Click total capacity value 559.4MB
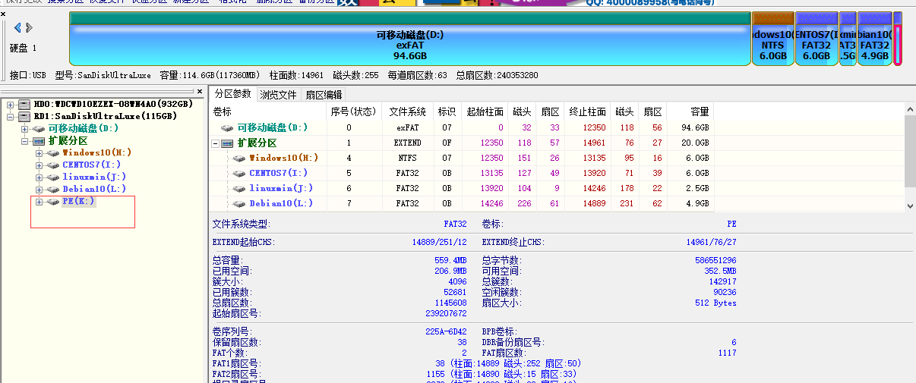 450,260
